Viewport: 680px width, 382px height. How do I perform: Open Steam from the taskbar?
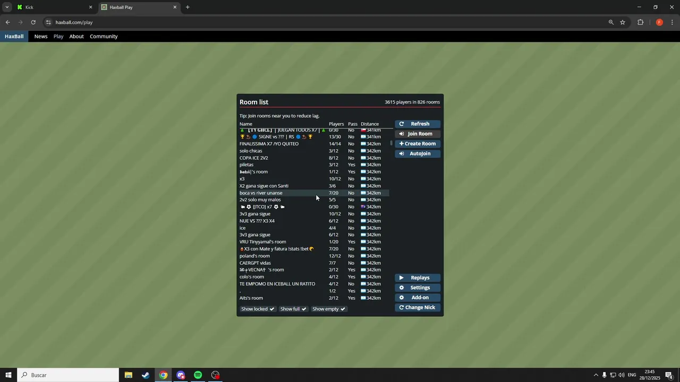click(146, 375)
